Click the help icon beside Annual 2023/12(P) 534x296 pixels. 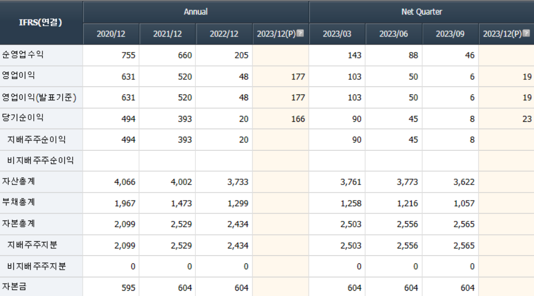(300, 33)
